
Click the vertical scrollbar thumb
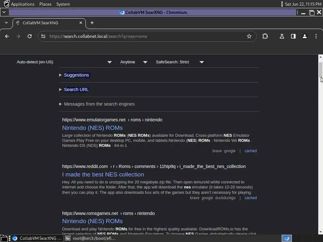[320, 69]
